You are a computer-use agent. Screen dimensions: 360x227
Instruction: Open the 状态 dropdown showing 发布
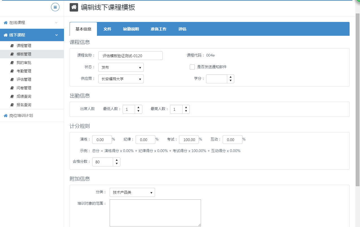pyautogui.click(x=121, y=68)
